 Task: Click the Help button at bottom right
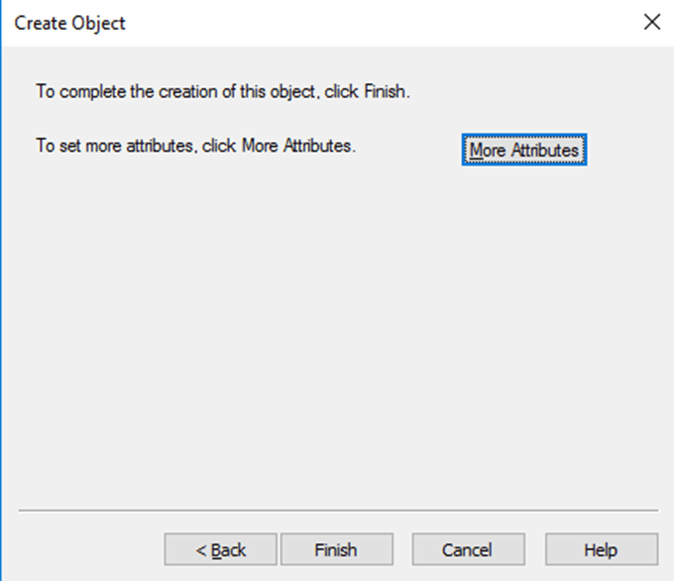point(600,549)
